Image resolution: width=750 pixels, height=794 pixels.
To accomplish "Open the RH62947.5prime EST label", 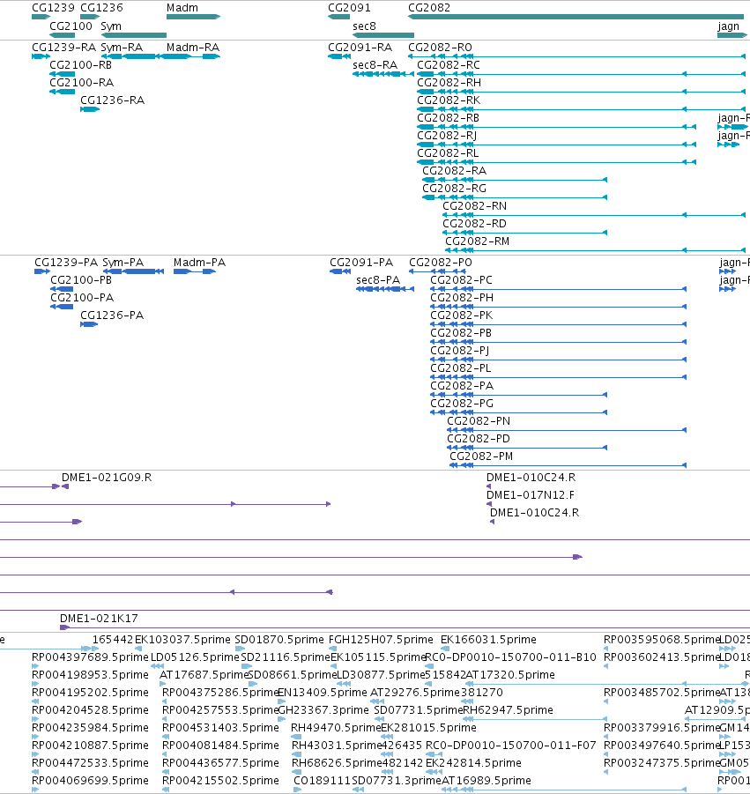I will pyautogui.click(x=508, y=709).
